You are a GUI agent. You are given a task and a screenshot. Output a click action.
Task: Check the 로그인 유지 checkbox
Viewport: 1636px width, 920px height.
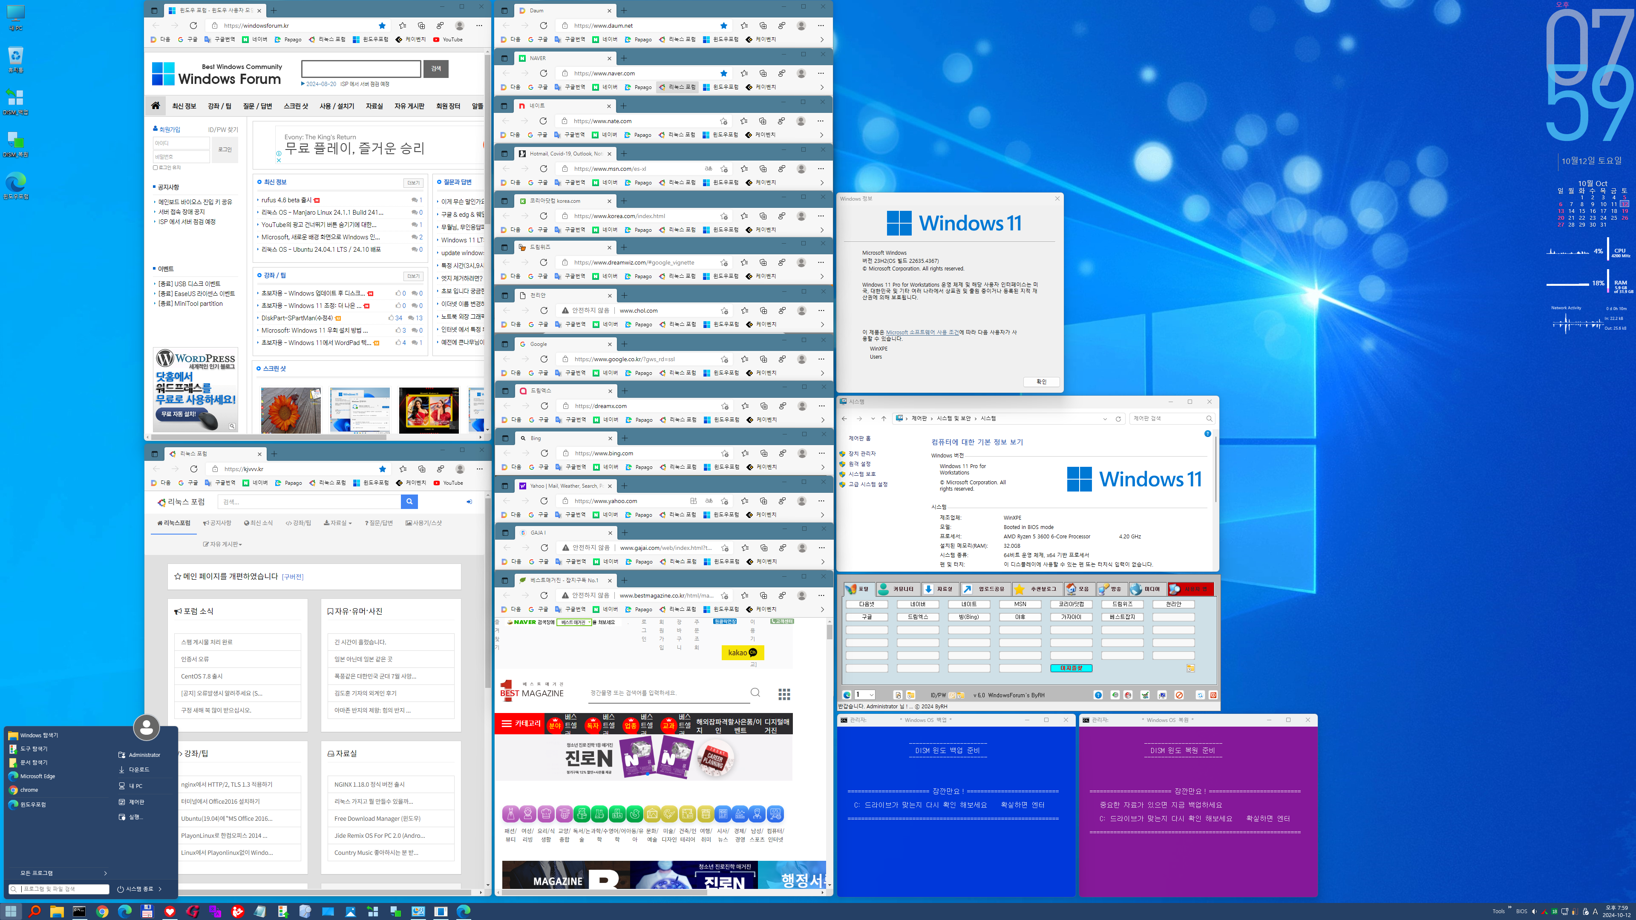pyautogui.click(x=156, y=168)
